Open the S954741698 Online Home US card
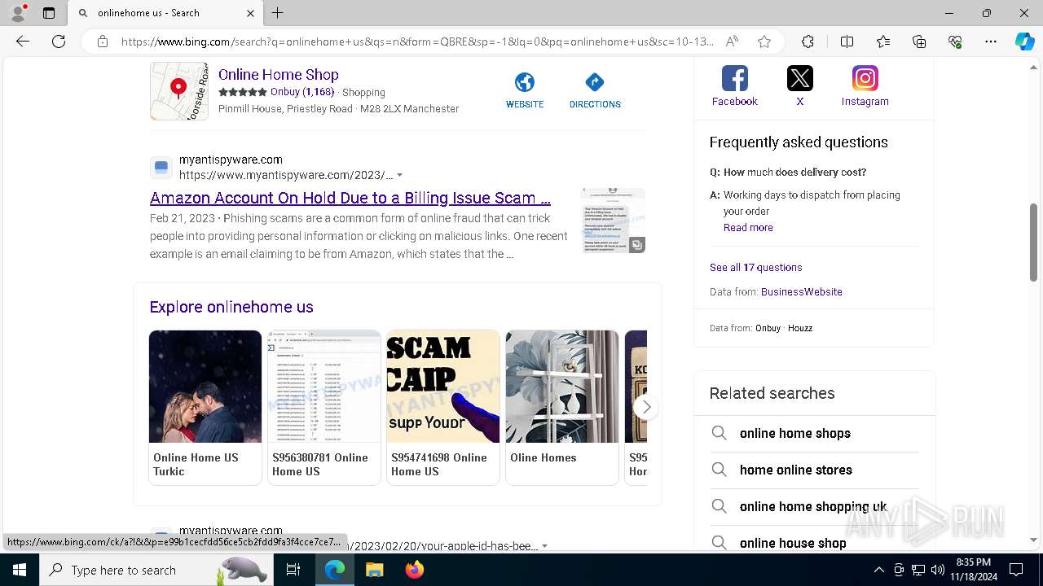This screenshot has width=1043, height=586. 443,407
